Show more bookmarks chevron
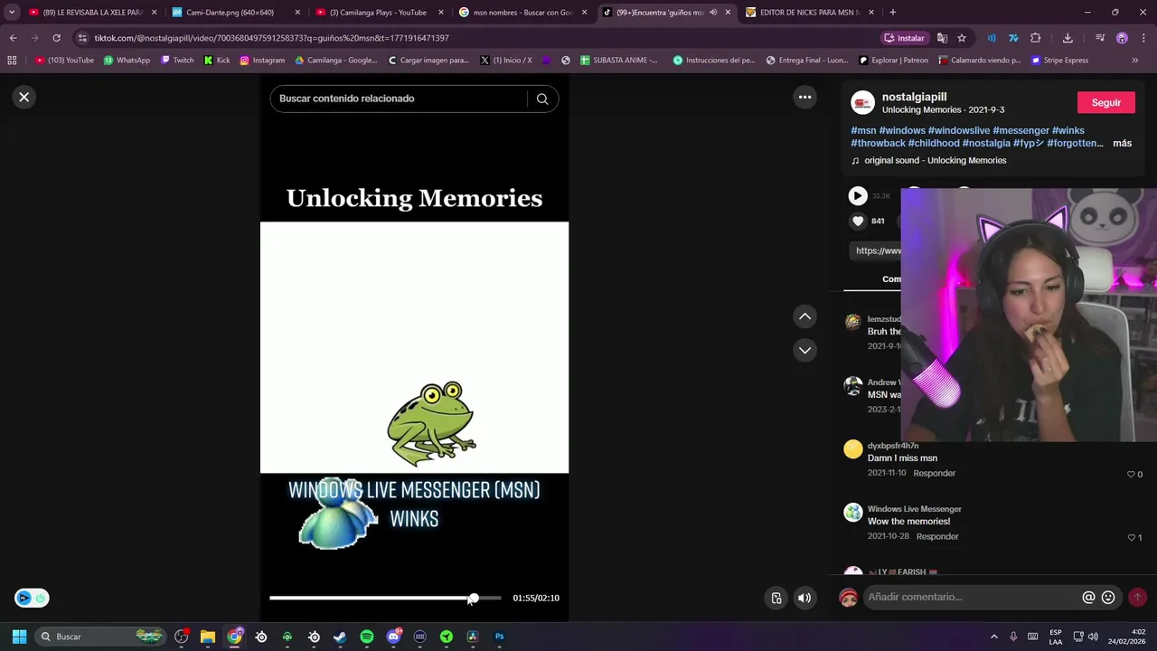The image size is (1157, 651). point(1135,61)
